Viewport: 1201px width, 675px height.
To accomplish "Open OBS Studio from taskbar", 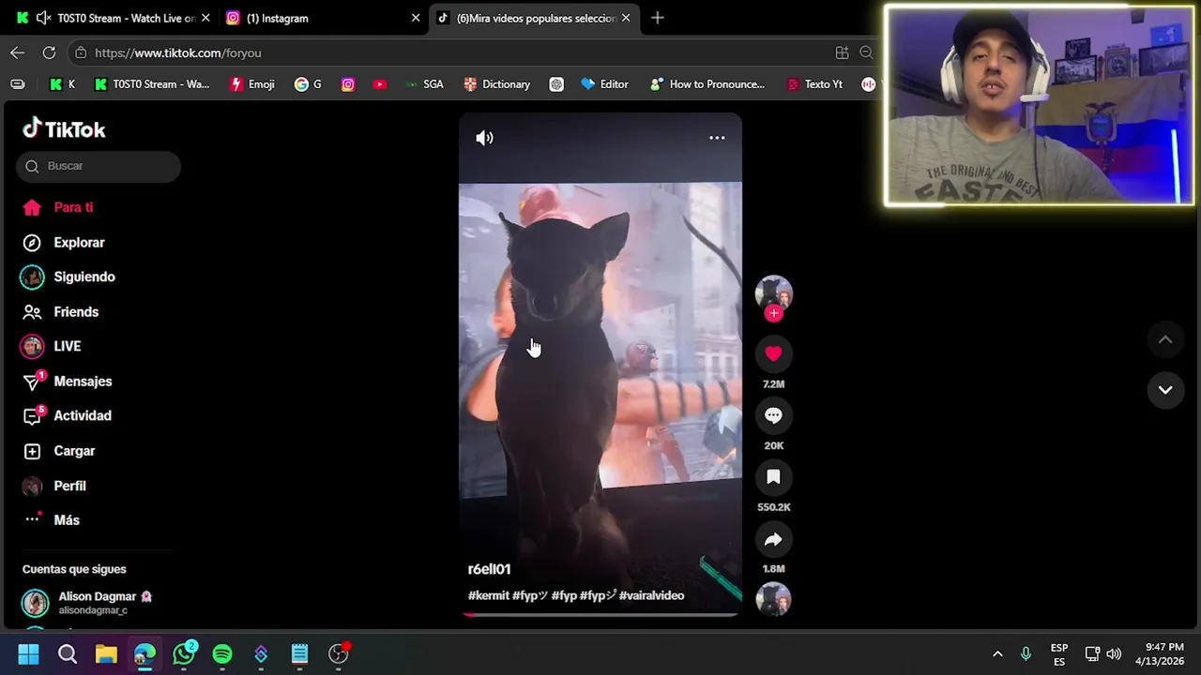I will coord(339,654).
